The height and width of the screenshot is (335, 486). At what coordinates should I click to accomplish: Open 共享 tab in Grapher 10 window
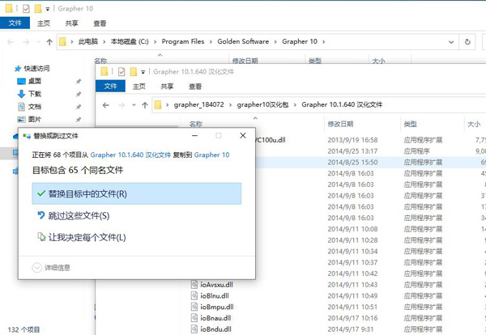(x=71, y=23)
